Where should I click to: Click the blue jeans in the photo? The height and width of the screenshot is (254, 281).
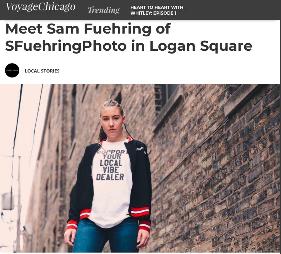tap(106, 236)
